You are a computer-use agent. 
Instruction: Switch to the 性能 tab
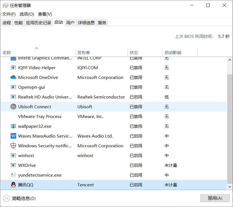tap(18, 23)
